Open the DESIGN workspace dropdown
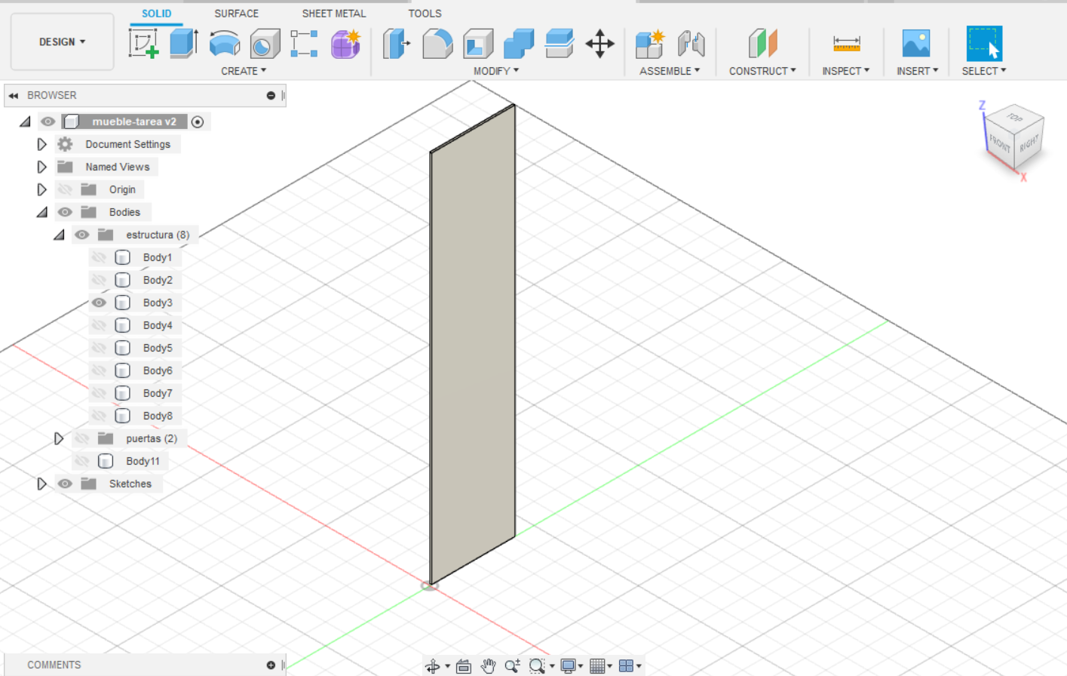The width and height of the screenshot is (1067, 676). 62,42
